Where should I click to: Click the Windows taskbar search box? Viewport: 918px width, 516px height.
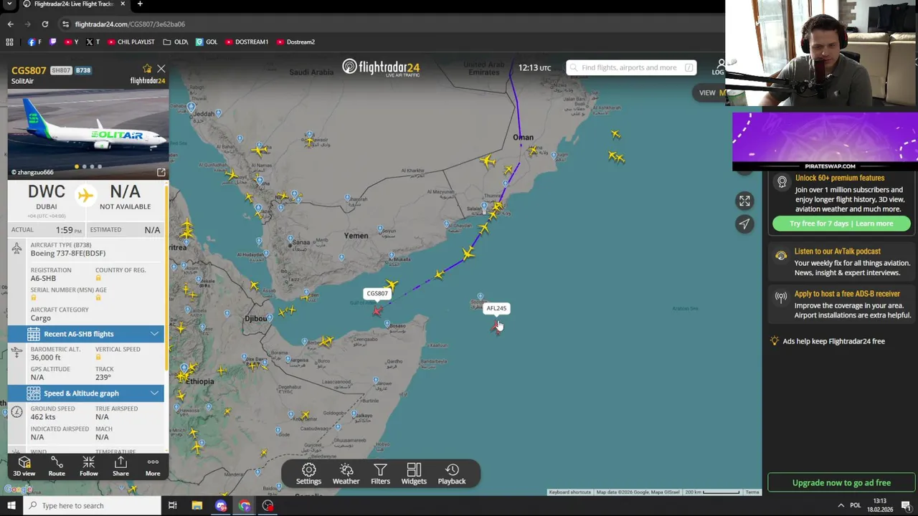pos(94,505)
